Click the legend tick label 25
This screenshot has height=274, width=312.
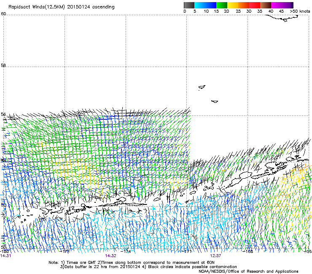click(238, 11)
